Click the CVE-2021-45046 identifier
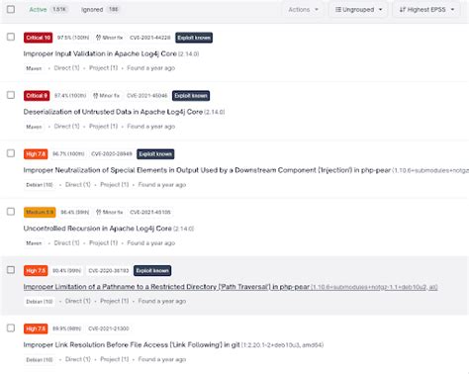Screen dimensions: 469x374 pos(147,96)
